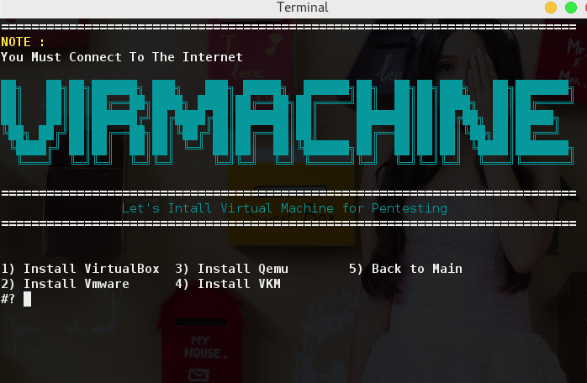This screenshot has width=587, height=383.
Task: Click the #? prompt cursor
Action: 27,299
